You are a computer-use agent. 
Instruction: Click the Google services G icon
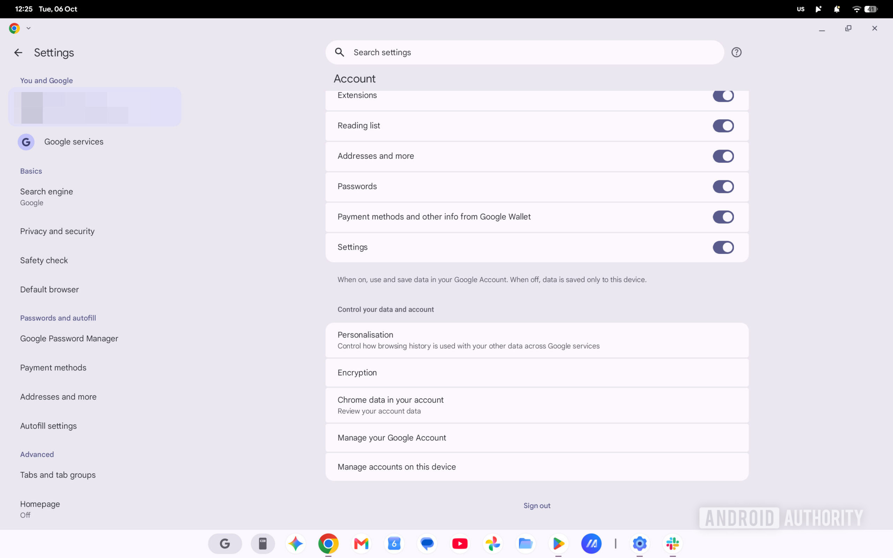point(26,142)
